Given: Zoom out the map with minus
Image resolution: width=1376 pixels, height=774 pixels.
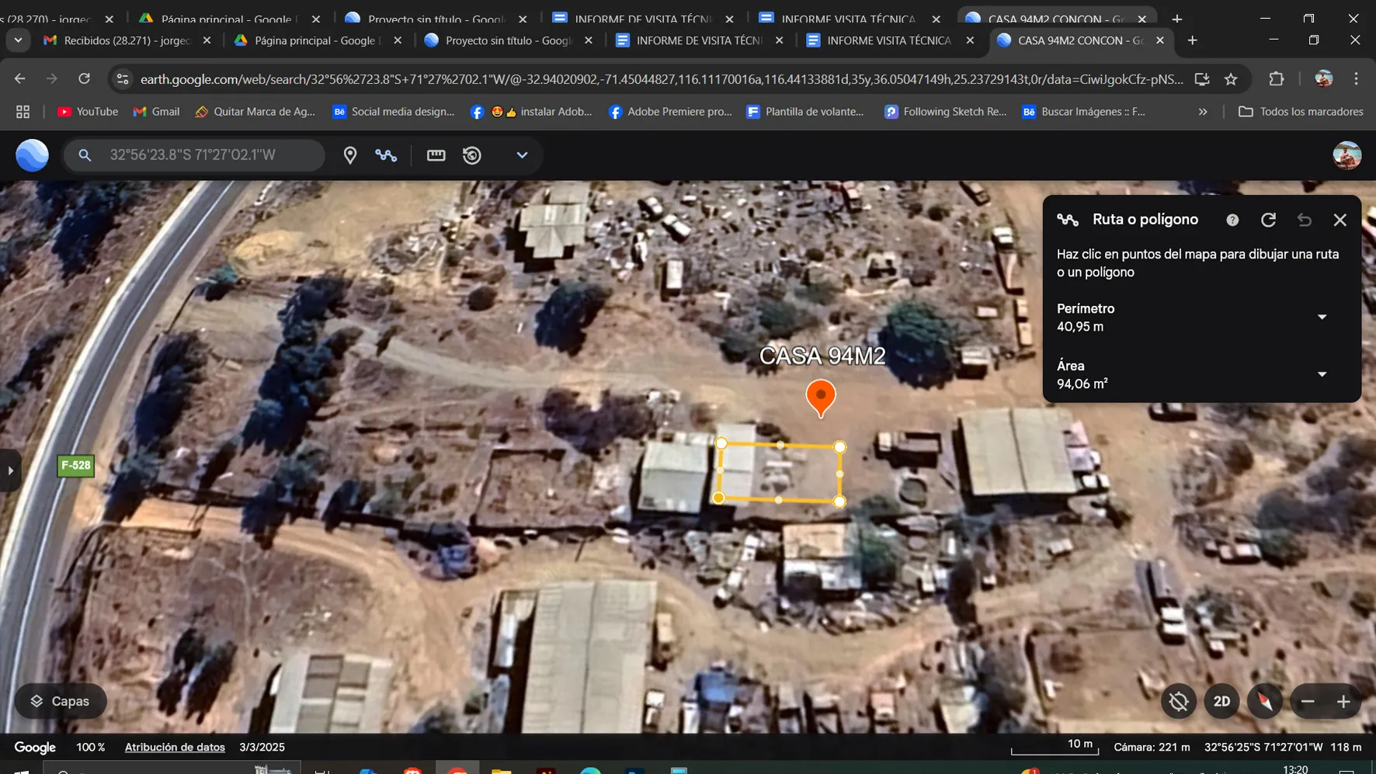Looking at the screenshot, I should click(1308, 701).
